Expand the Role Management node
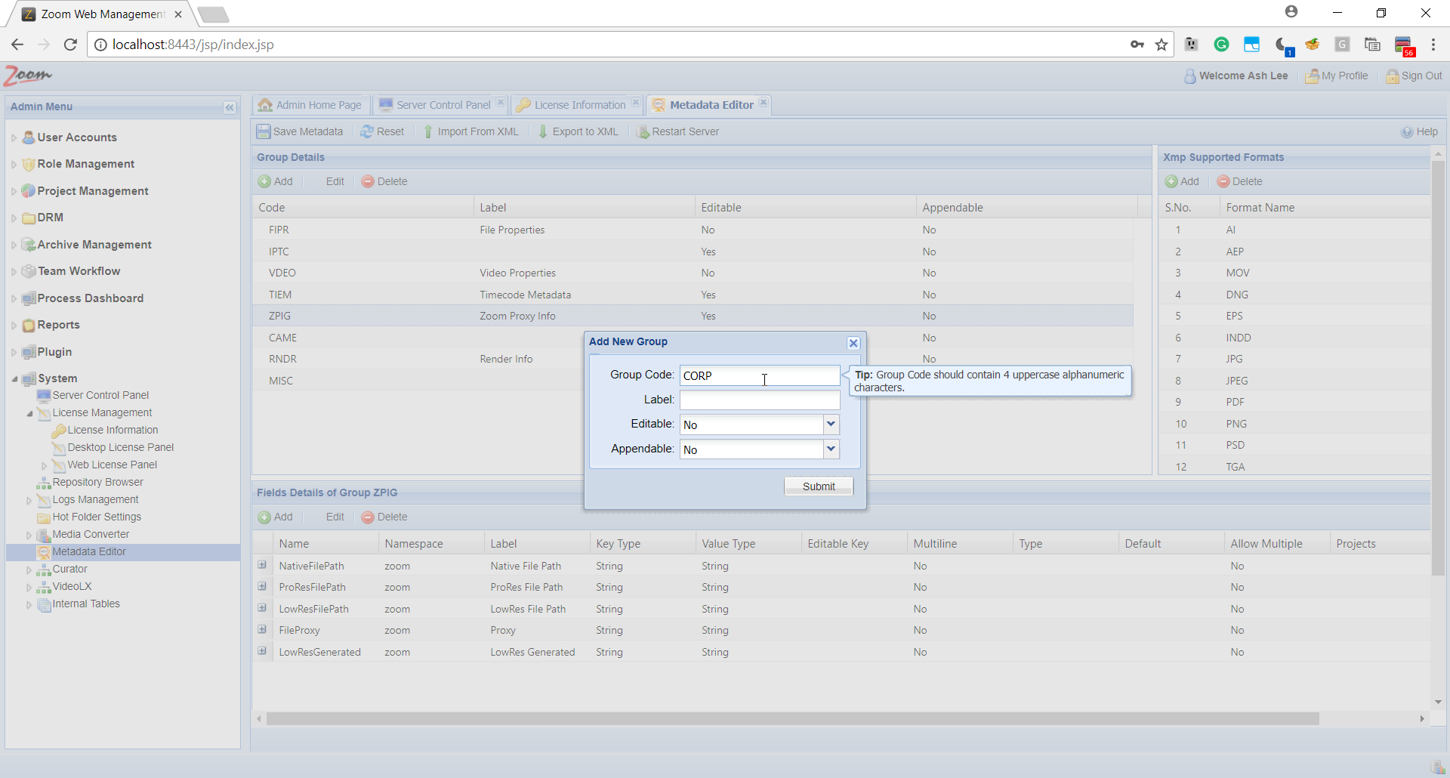This screenshot has width=1450, height=778. [x=14, y=165]
